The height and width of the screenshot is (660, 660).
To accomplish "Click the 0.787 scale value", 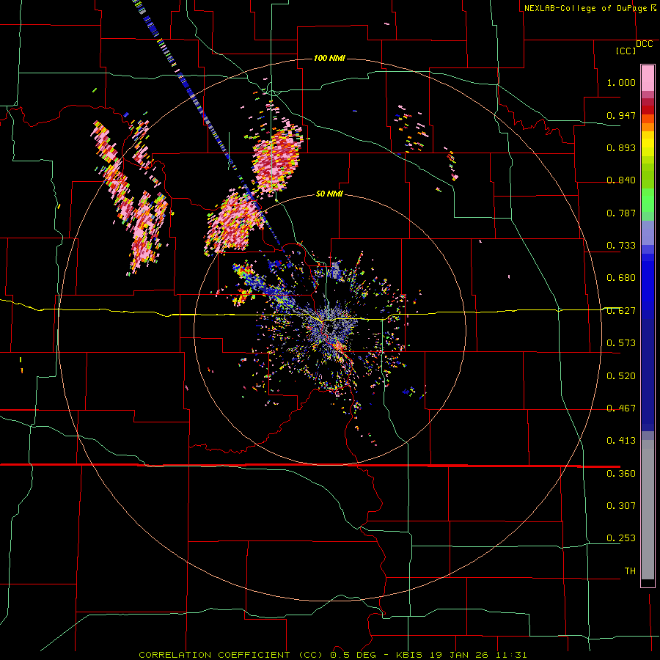I will pos(621,213).
